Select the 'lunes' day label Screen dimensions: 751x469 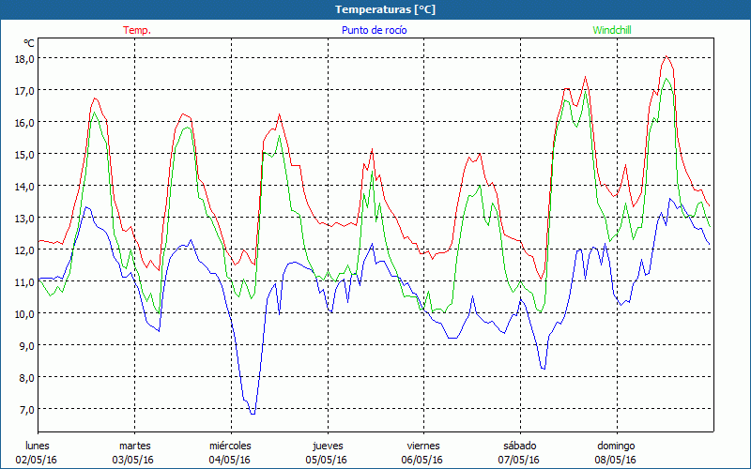coord(38,446)
